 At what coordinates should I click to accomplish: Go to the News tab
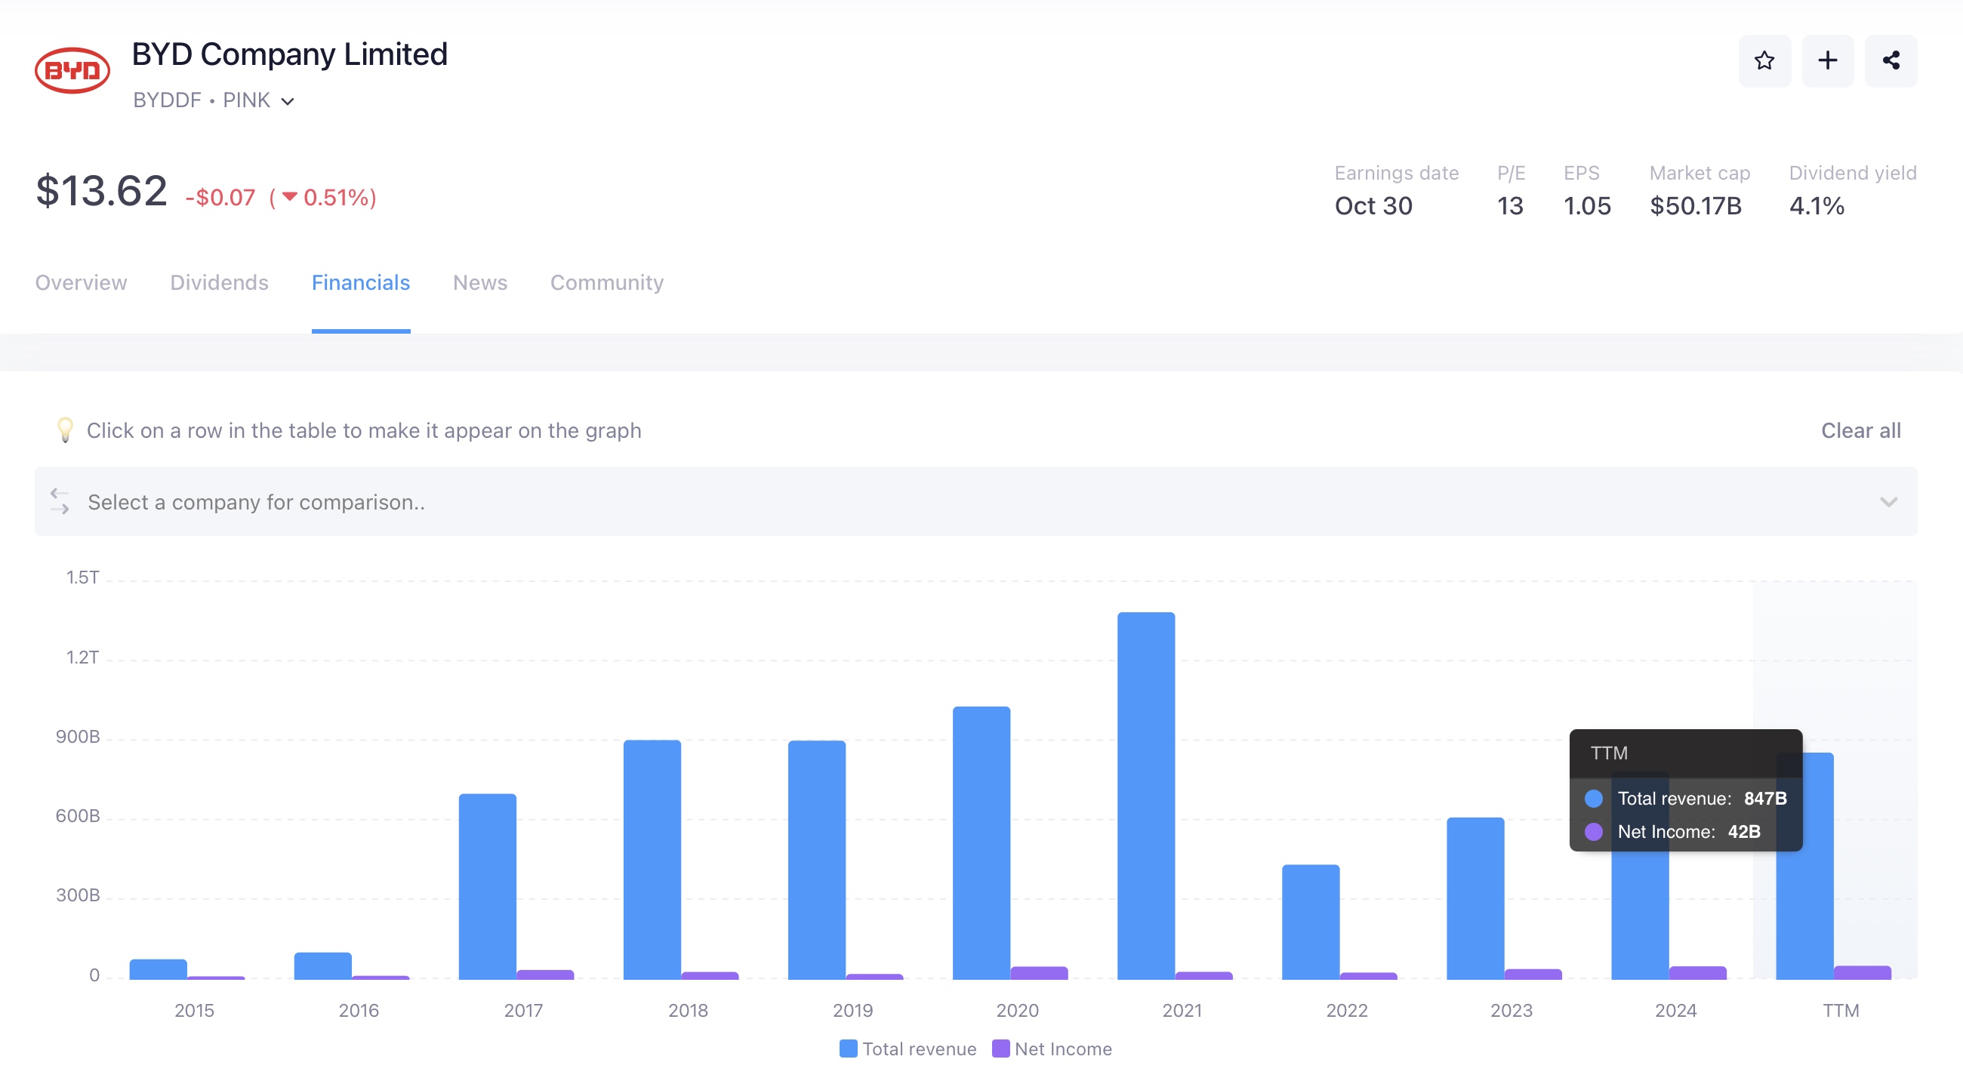coord(479,282)
